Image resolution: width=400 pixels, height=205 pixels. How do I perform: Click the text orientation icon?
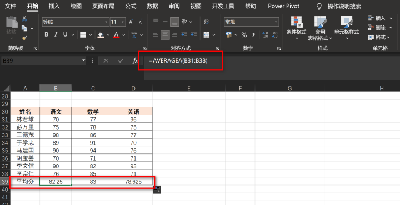pos(184,22)
